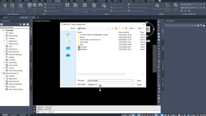Image resolution: width=206 pixels, height=116 pixels.
Task: Open the Home ribbon tab
Action: point(4,1)
